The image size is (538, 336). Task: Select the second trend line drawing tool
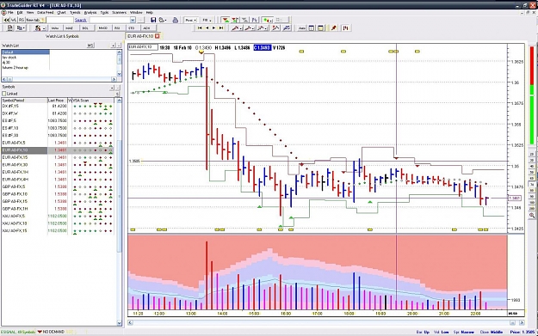point(249,28)
